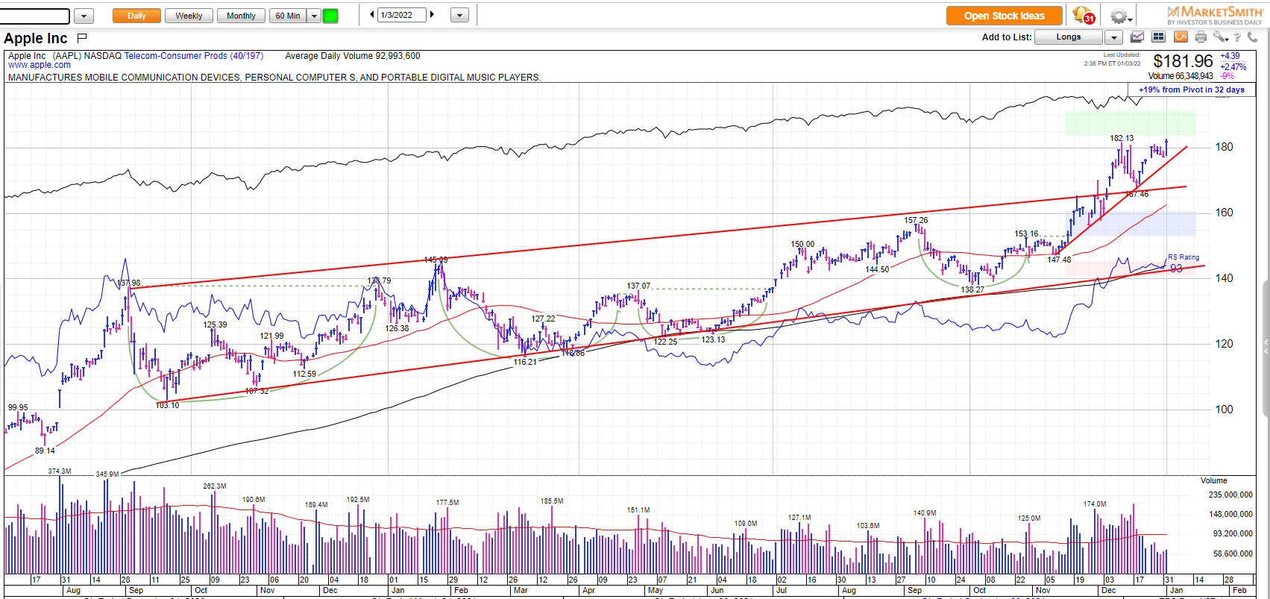Open the www.apple.com link
This screenshot has width=1270, height=599.
coord(40,65)
